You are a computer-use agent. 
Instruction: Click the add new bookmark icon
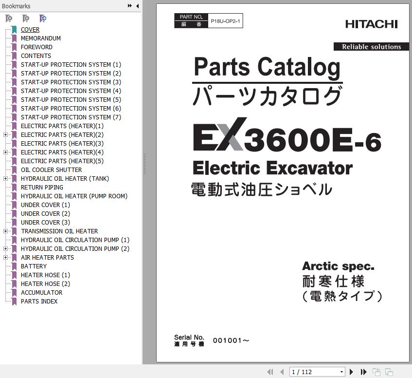[x=25, y=19]
